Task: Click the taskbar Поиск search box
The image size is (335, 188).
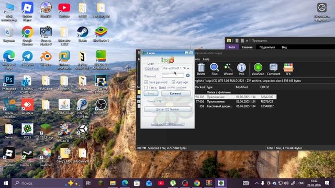Action: pyautogui.click(x=47, y=183)
